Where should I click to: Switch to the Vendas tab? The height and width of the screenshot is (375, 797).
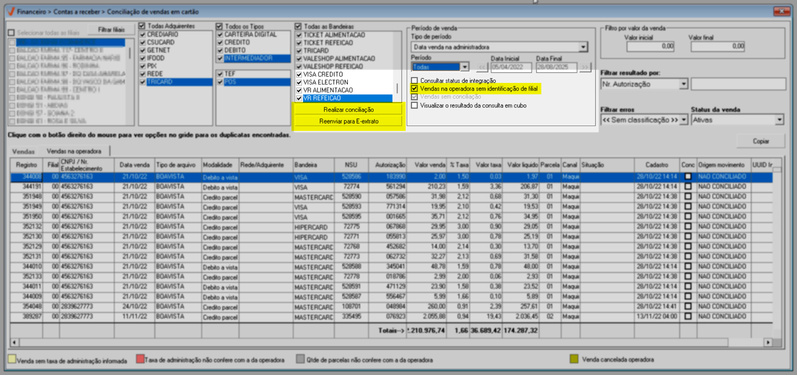pyautogui.click(x=23, y=151)
